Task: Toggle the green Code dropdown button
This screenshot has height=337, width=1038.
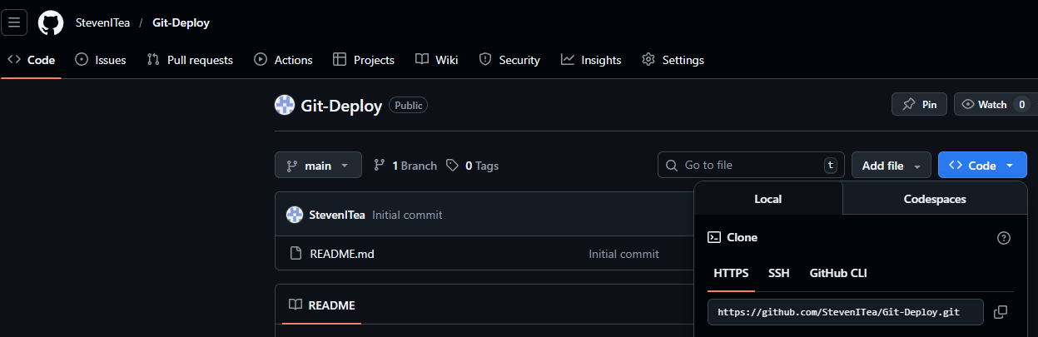Action: coord(982,166)
